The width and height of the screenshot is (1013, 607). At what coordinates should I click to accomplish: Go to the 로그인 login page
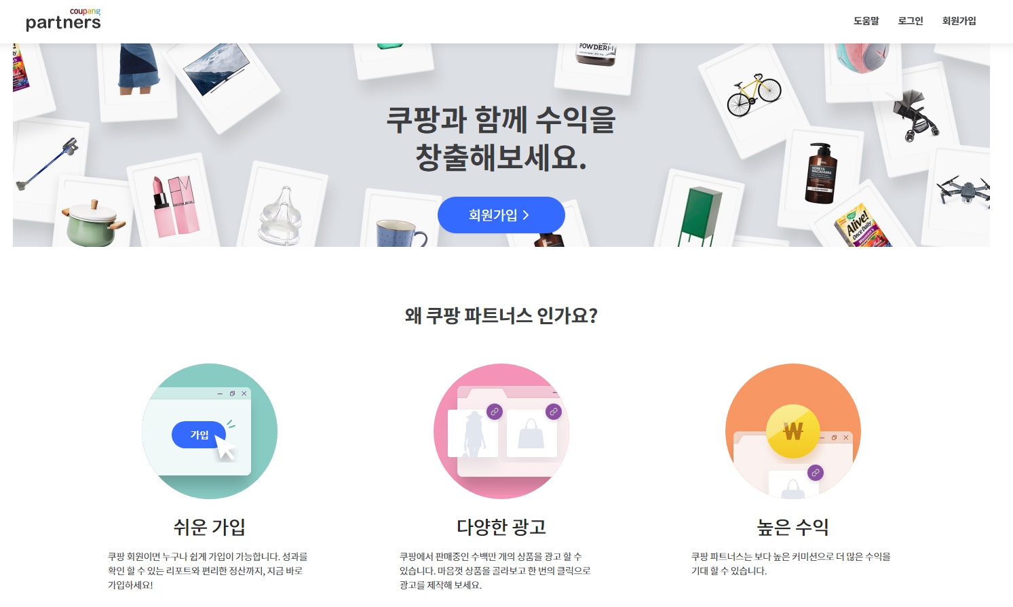click(911, 21)
